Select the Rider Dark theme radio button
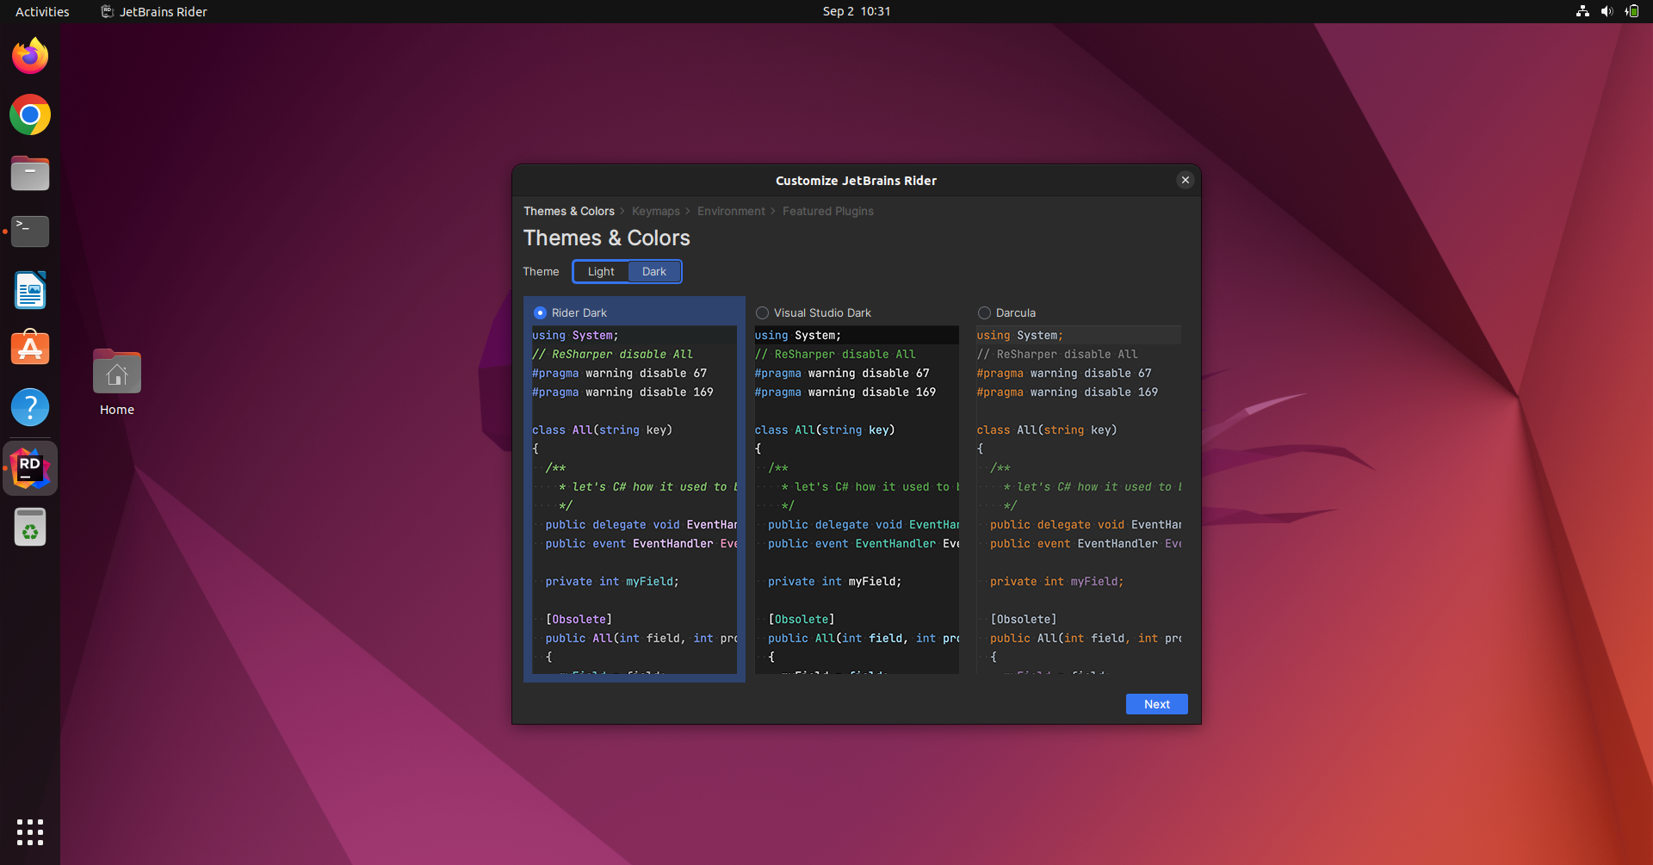The image size is (1653, 865). pyautogui.click(x=540, y=312)
